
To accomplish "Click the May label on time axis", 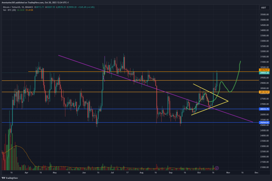I will click(x=55, y=172).
